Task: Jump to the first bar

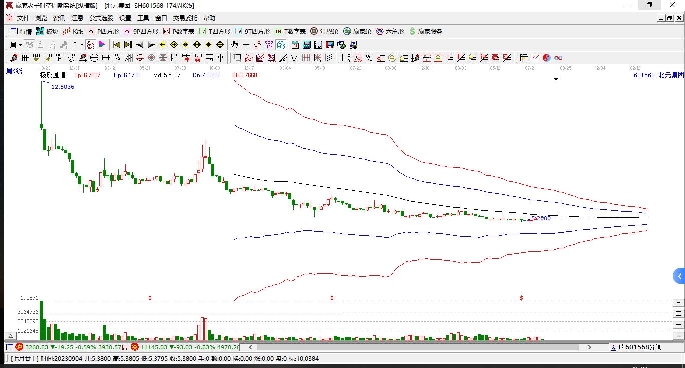Action: click(x=117, y=45)
